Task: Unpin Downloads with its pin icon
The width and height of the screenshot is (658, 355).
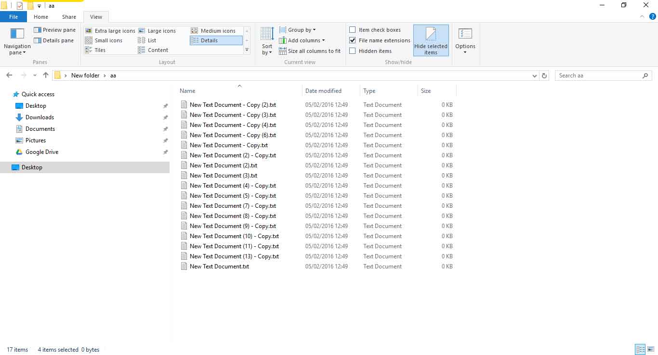Action: click(165, 117)
